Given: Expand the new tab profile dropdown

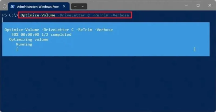Looking at the screenshot, I should pos(83,6).
